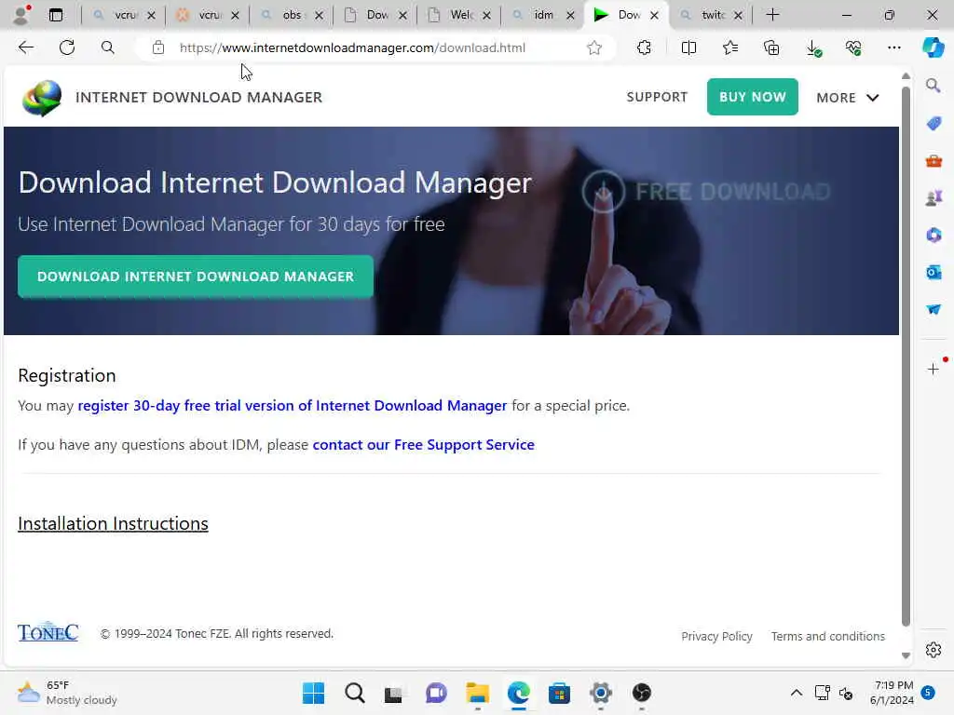Switch to the first vcru tab
This screenshot has height=715, width=954.
tap(125, 15)
